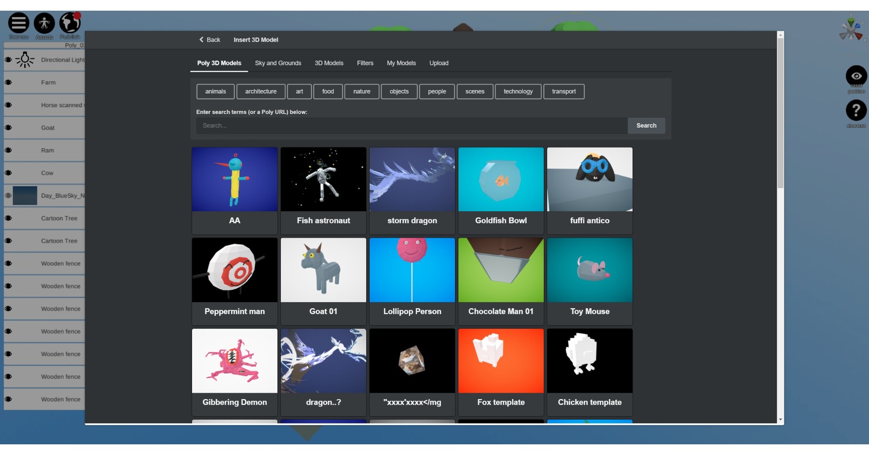This screenshot has height=455, width=869.
Task: Toggle visibility of the Goat layer
Action: 8,128
